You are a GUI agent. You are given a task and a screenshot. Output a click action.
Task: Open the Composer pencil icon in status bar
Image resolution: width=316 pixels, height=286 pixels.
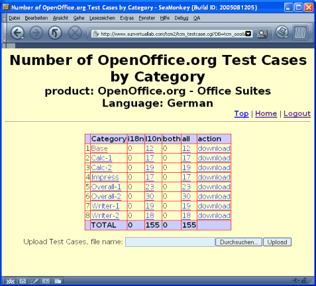tap(34, 281)
